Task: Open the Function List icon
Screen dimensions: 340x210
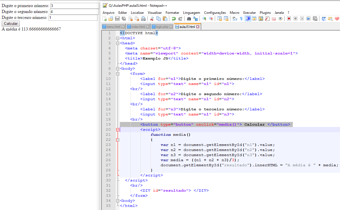Action: [267, 19]
